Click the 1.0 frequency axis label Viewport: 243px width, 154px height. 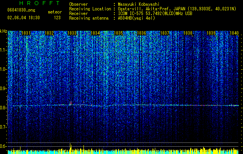(x=3, y=69)
